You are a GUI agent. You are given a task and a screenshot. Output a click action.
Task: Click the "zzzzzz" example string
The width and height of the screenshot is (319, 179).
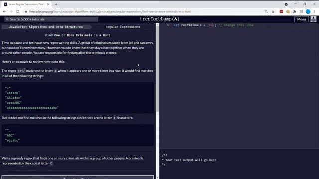(x=12, y=93)
